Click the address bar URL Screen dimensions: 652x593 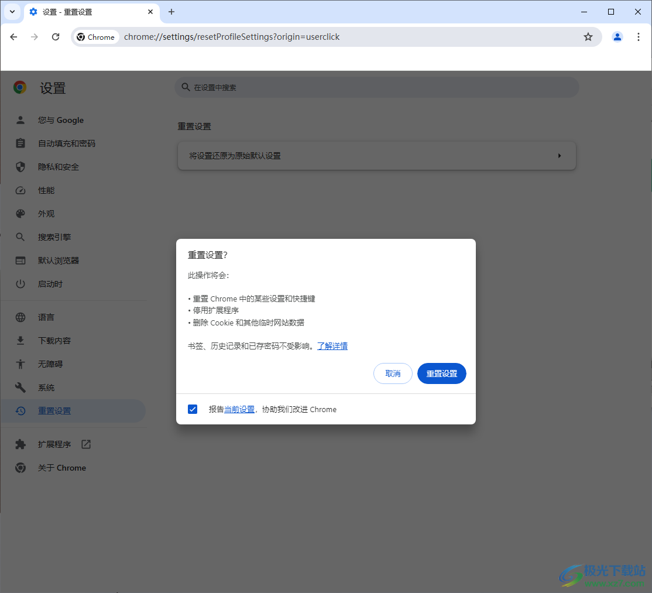232,37
